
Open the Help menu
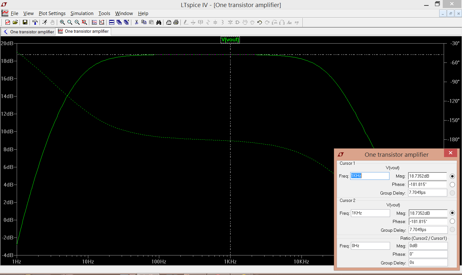(143, 13)
